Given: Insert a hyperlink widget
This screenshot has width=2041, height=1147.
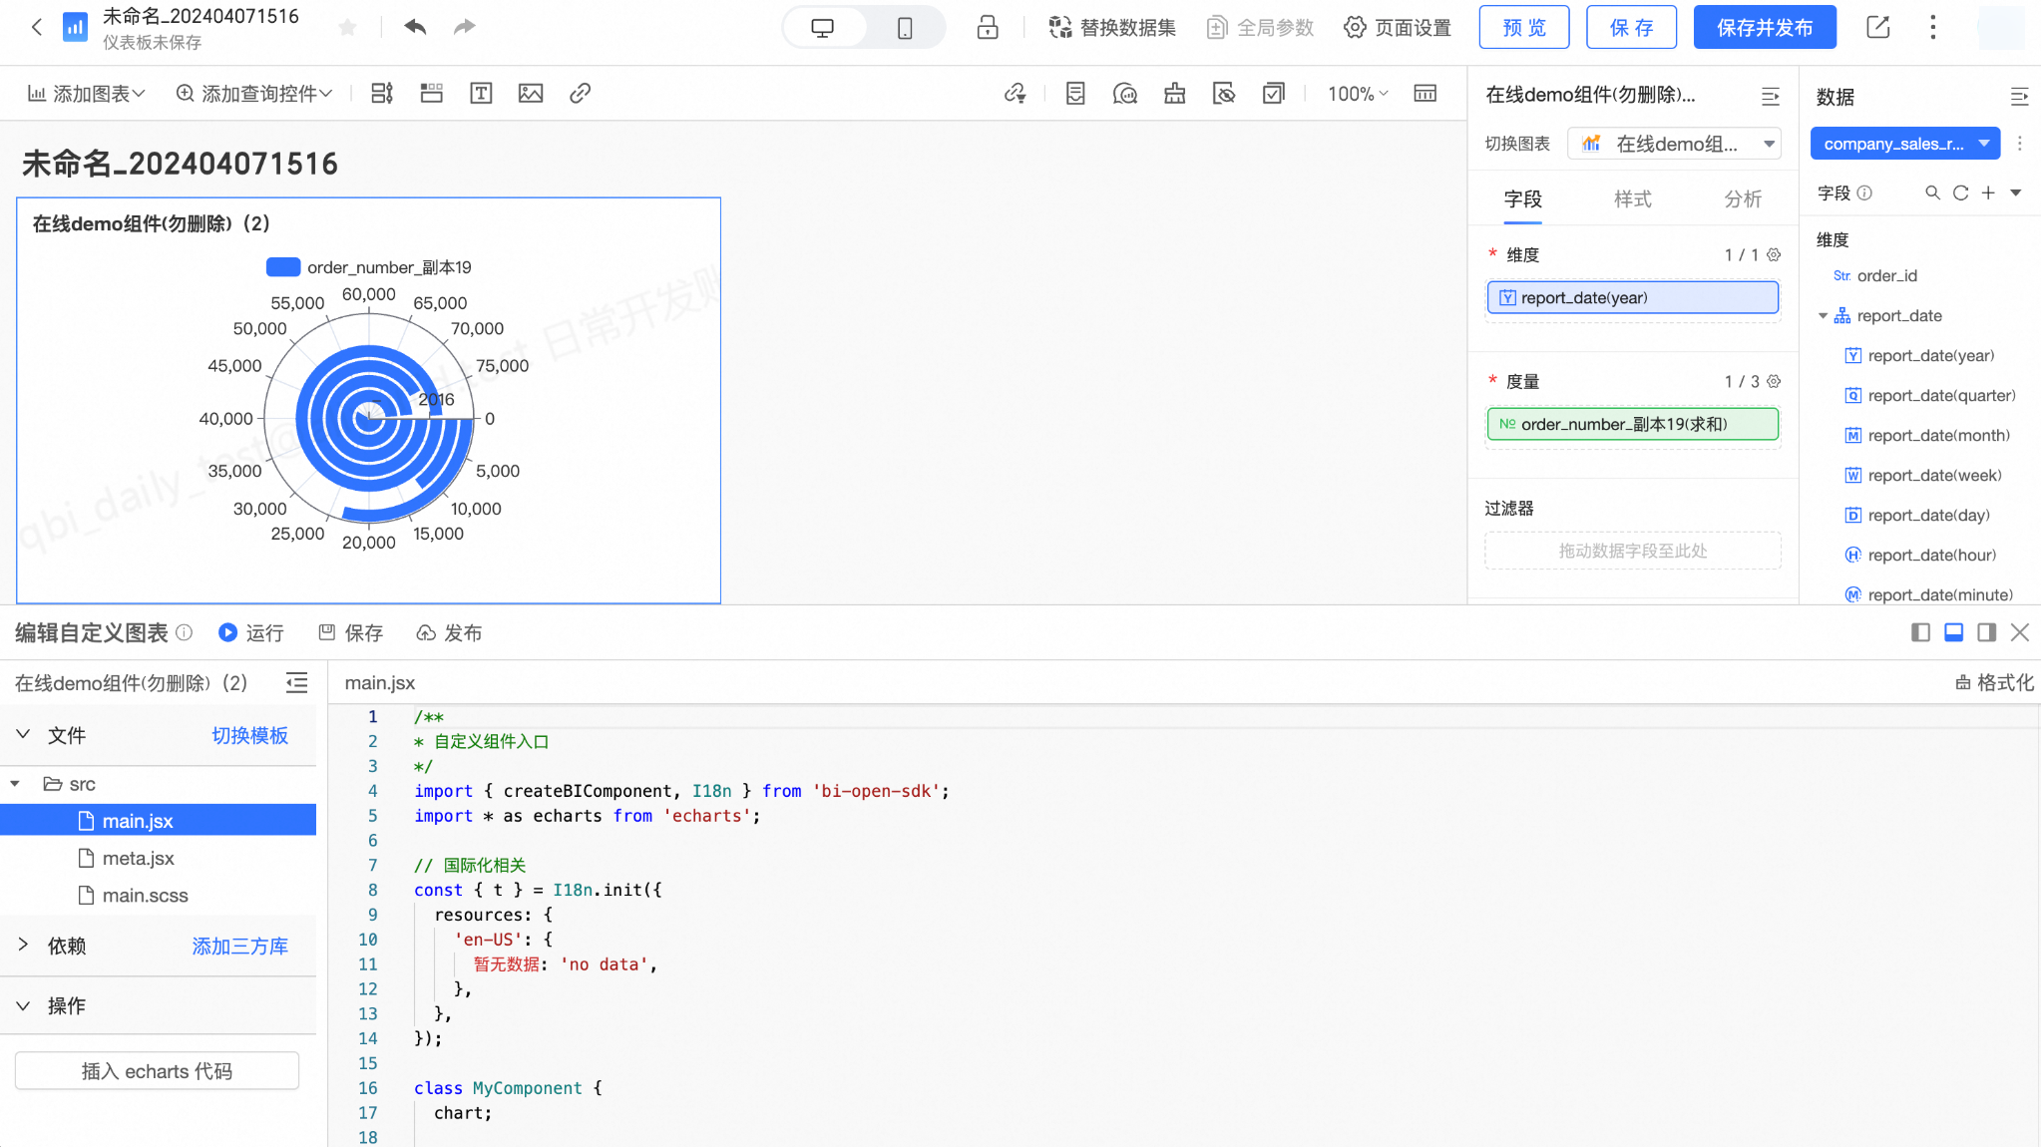Looking at the screenshot, I should coord(580,93).
